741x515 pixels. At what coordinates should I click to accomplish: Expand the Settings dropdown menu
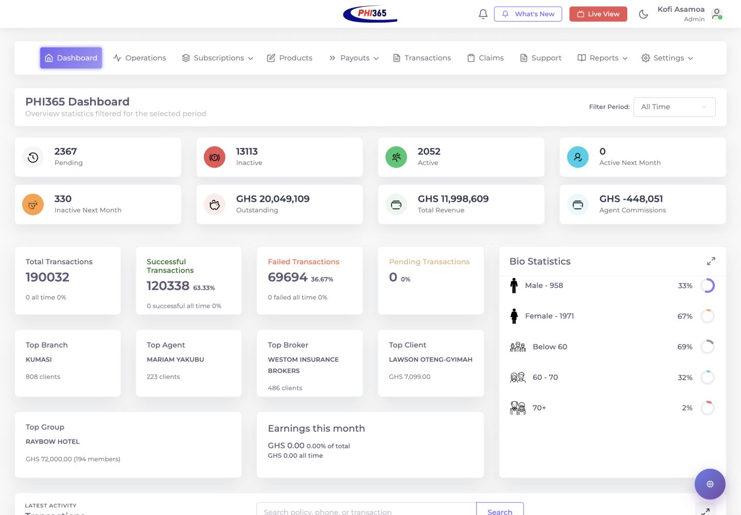tap(667, 58)
